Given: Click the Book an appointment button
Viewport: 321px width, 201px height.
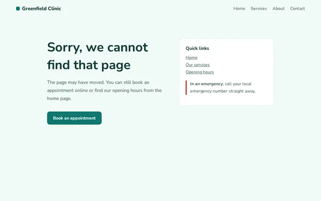Looking at the screenshot, I should (x=74, y=118).
